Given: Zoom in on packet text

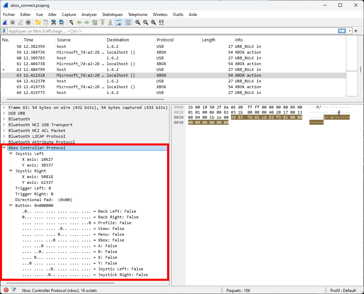Looking at the screenshot, I should click(x=138, y=22).
